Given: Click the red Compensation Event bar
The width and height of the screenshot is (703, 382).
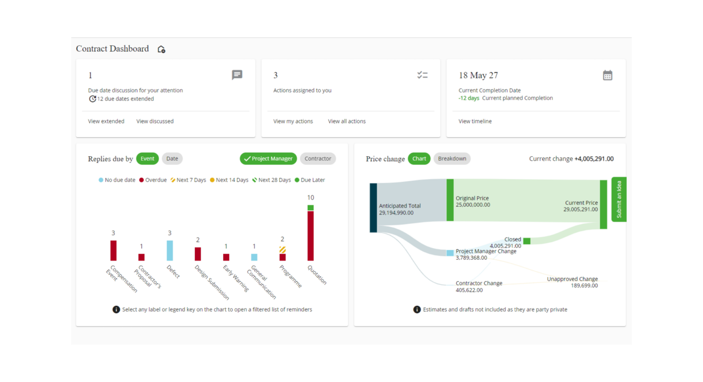Looking at the screenshot, I should pyautogui.click(x=113, y=251).
